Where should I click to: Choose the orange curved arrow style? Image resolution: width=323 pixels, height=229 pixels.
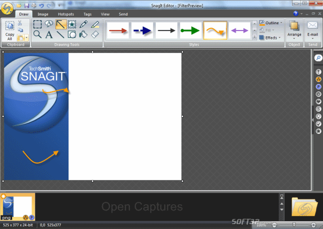coord(215,31)
